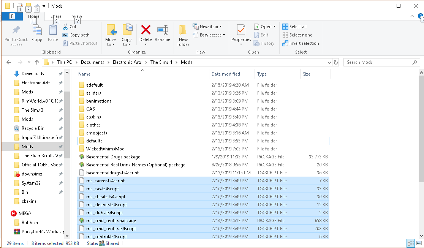Click the Back navigation arrow

coord(9,62)
